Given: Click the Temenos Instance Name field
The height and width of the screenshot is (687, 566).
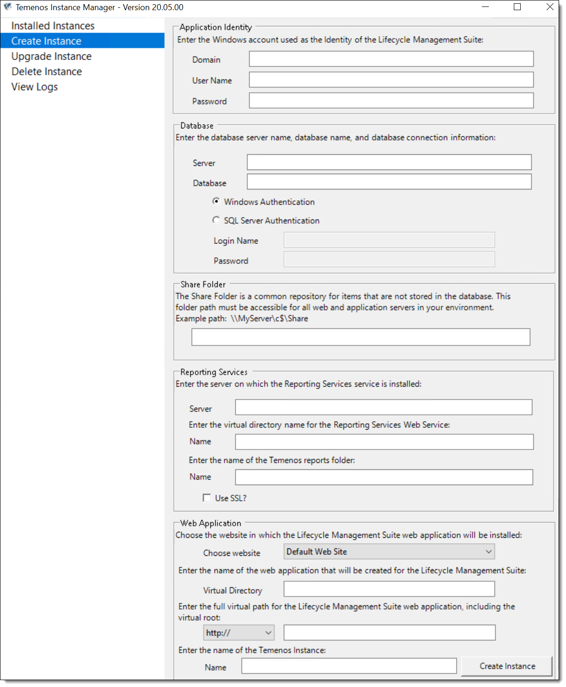Looking at the screenshot, I should click(x=349, y=666).
